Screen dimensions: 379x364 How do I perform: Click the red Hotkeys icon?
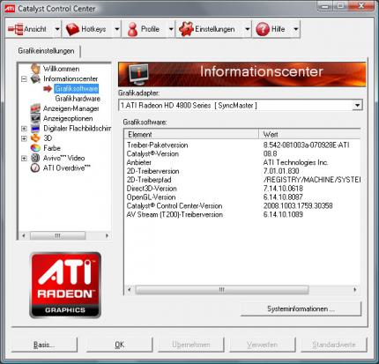(x=72, y=29)
